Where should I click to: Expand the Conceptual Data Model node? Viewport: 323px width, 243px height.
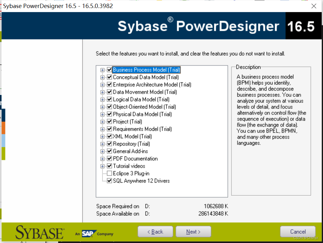(x=102, y=77)
